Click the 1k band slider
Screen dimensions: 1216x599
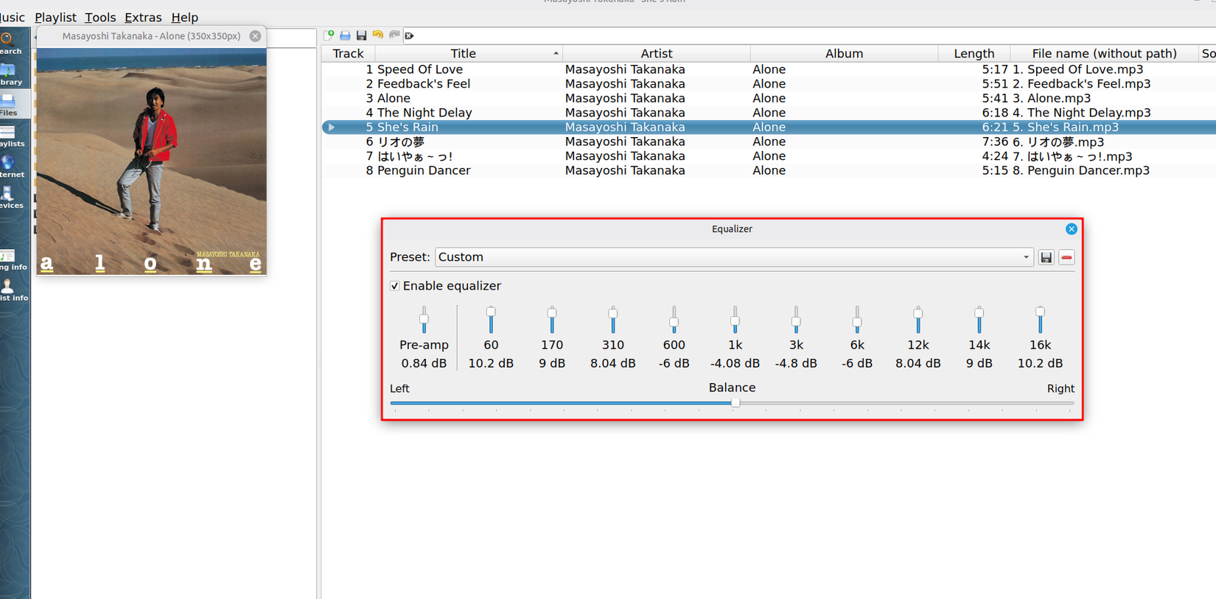coord(735,320)
